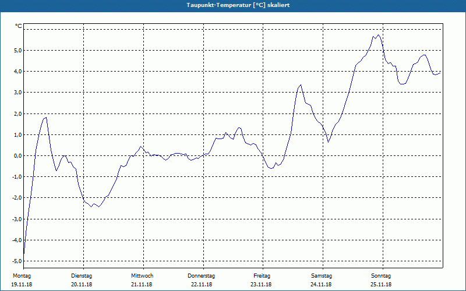Click the Donnerstag day label

[x=201, y=276]
